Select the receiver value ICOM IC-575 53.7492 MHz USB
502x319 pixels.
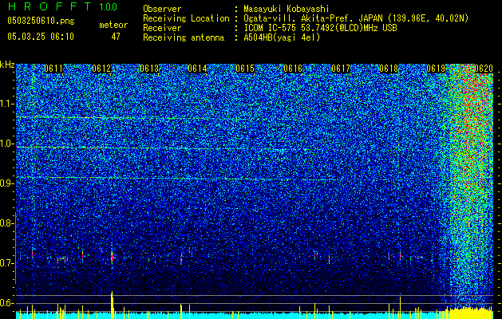(320, 28)
